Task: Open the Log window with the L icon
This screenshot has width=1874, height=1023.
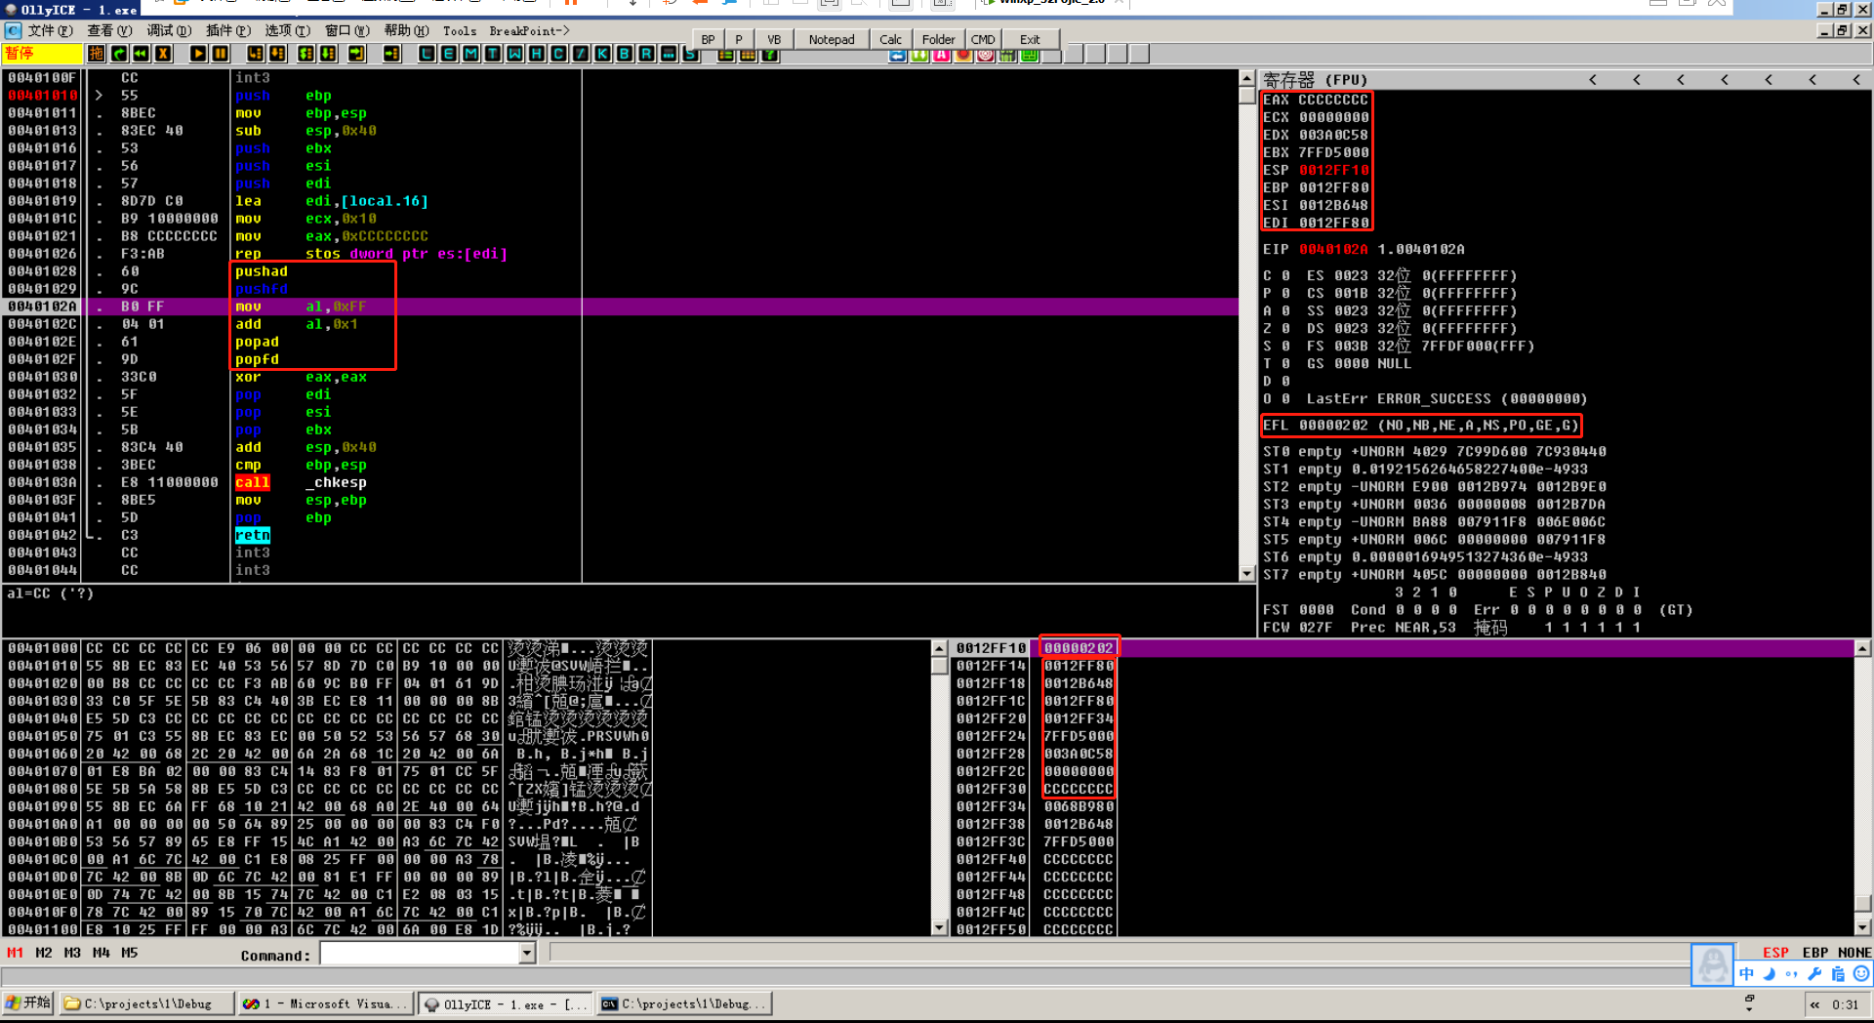Action: coord(427,54)
